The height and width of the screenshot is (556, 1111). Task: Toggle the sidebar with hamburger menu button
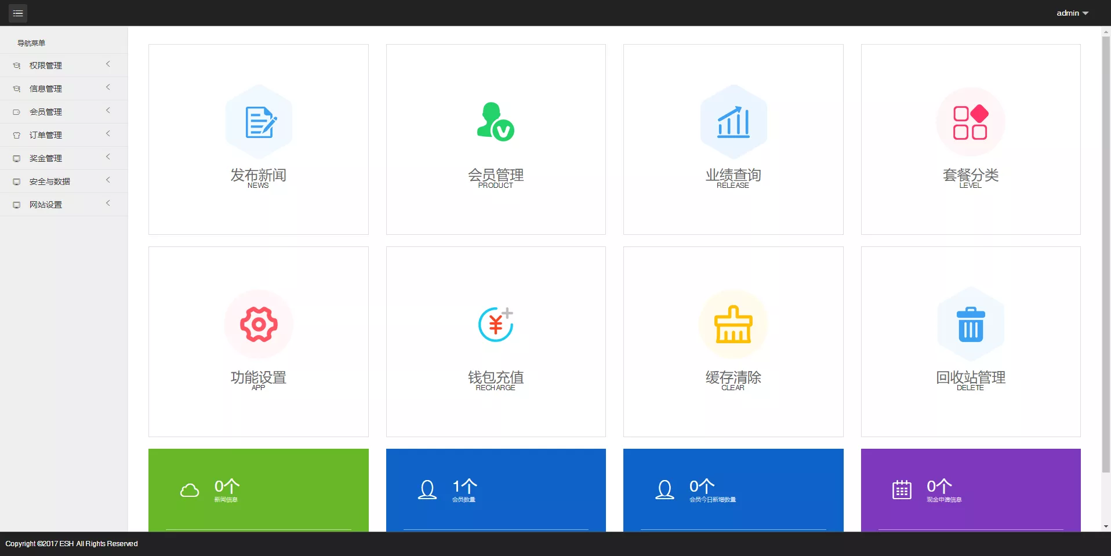pos(18,13)
